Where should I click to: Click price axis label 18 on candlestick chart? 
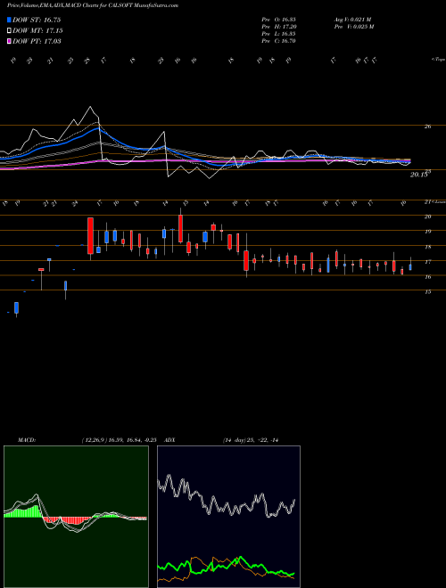tap(427, 247)
